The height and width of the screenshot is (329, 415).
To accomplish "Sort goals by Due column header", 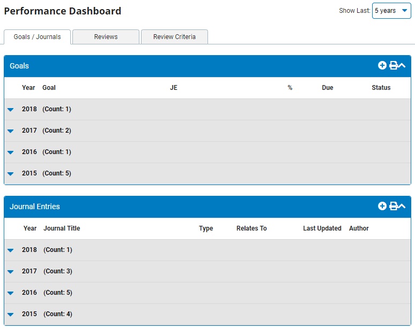I will [x=327, y=88].
